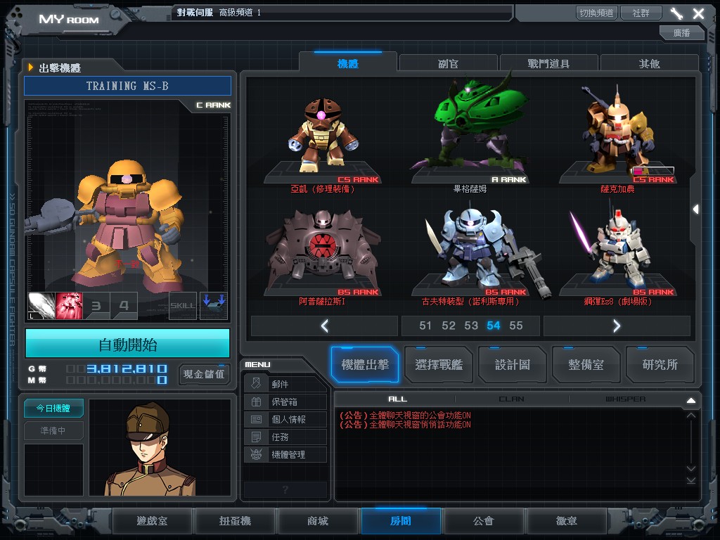Image resolution: width=720 pixels, height=540 pixels.
Task: Select weapon slot number 4
Action: 124,306
